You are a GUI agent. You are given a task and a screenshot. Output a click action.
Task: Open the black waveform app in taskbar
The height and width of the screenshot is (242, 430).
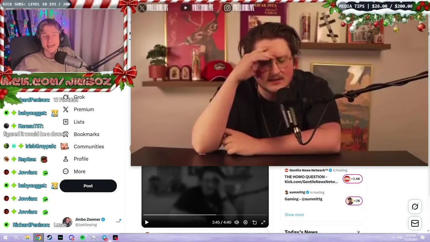[x=60, y=238]
